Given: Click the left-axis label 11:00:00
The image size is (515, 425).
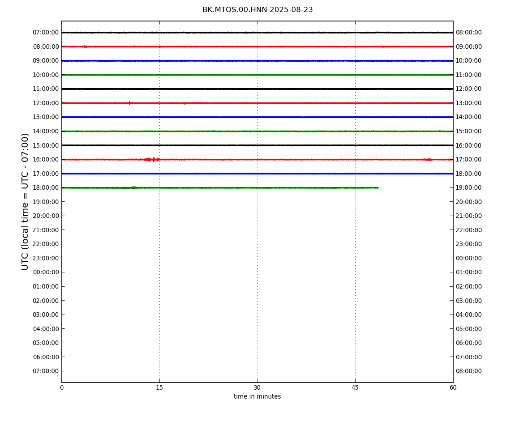Looking at the screenshot, I should click(x=46, y=89).
